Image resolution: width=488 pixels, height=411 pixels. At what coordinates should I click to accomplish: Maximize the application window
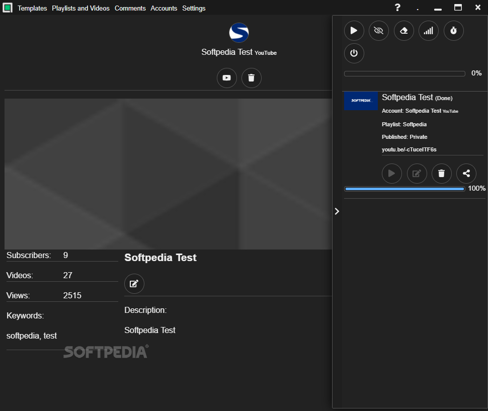[458, 8]
